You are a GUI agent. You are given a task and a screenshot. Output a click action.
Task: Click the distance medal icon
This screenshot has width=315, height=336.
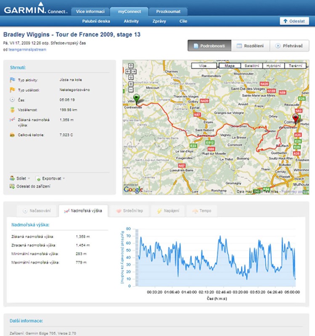[12, 110]
